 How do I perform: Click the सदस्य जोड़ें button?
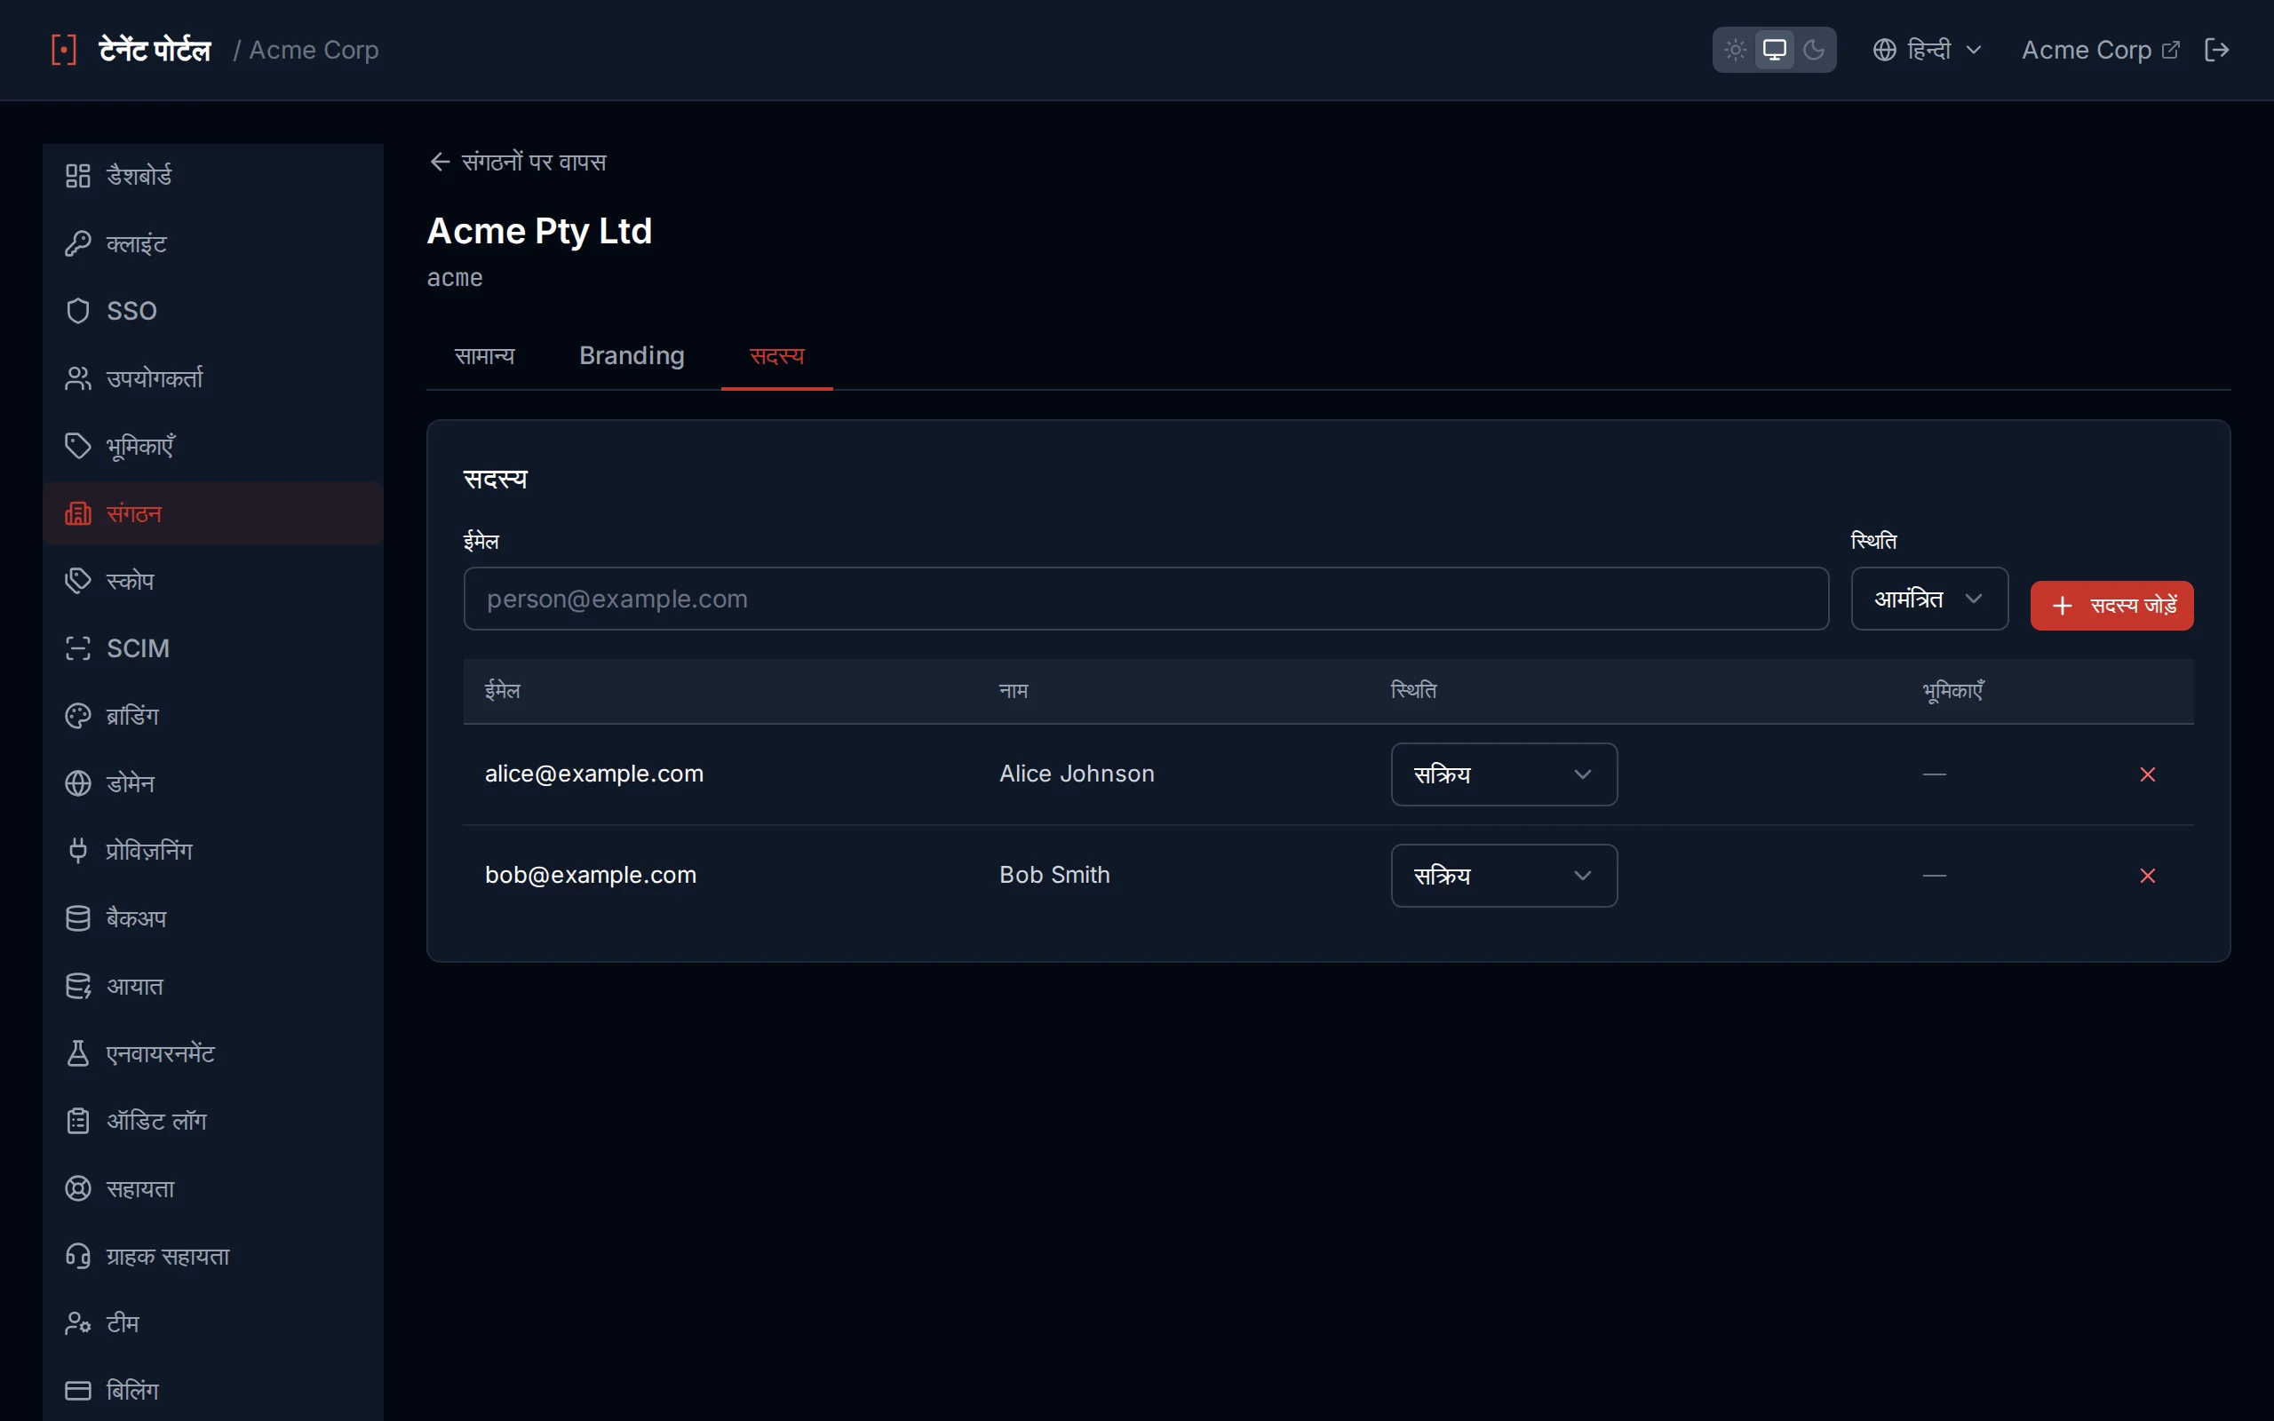click(x=2111, y=605)
